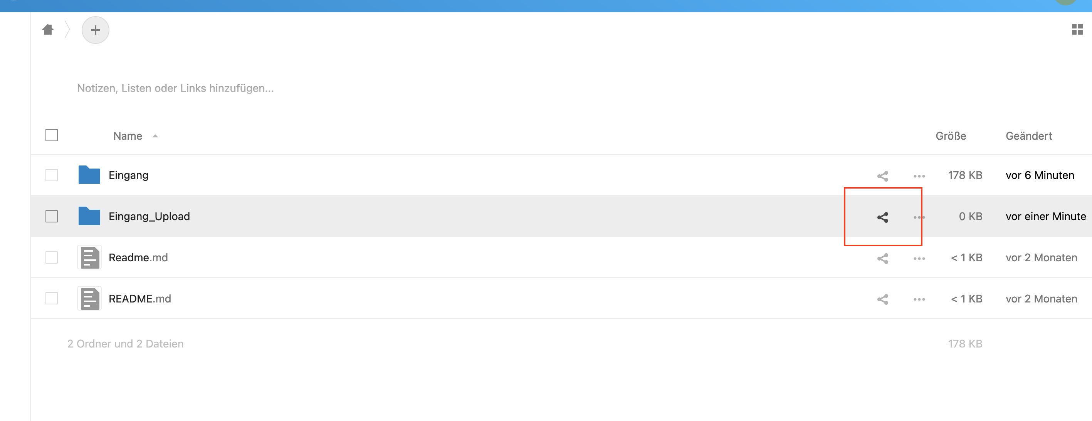Select the Eingang_Upload checkbox
This screenshot has width=1092, height=421.
[x=52, y=216]
